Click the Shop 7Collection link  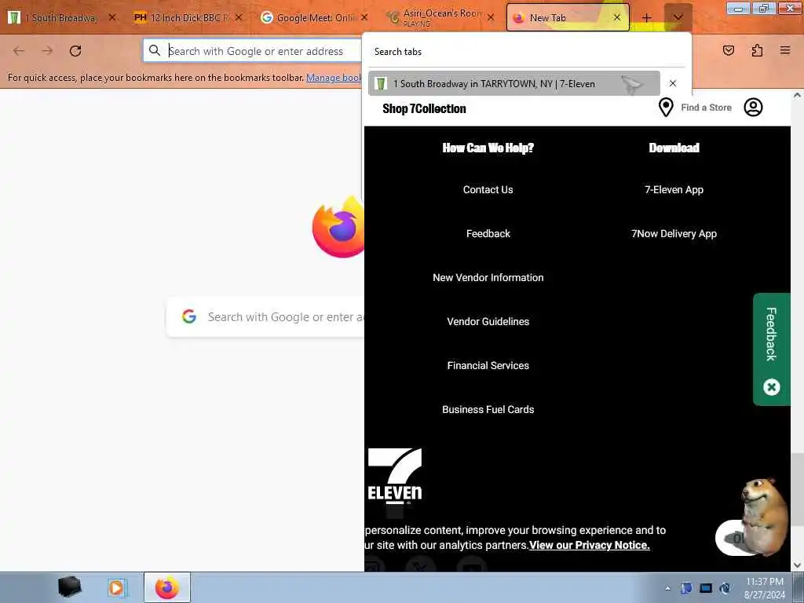424,108
